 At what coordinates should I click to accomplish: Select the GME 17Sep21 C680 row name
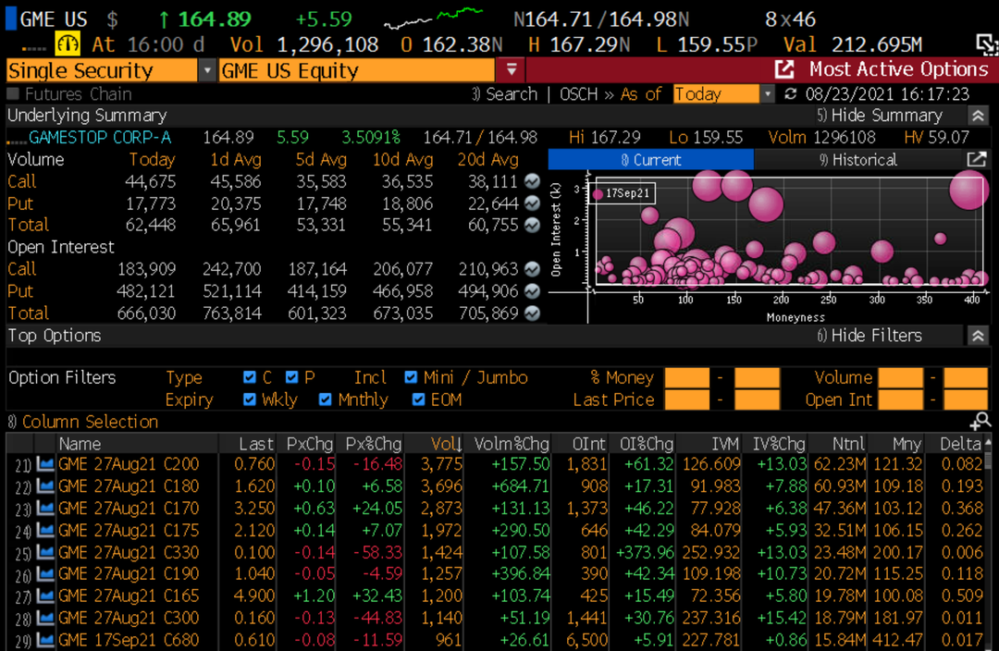[129, 640]
